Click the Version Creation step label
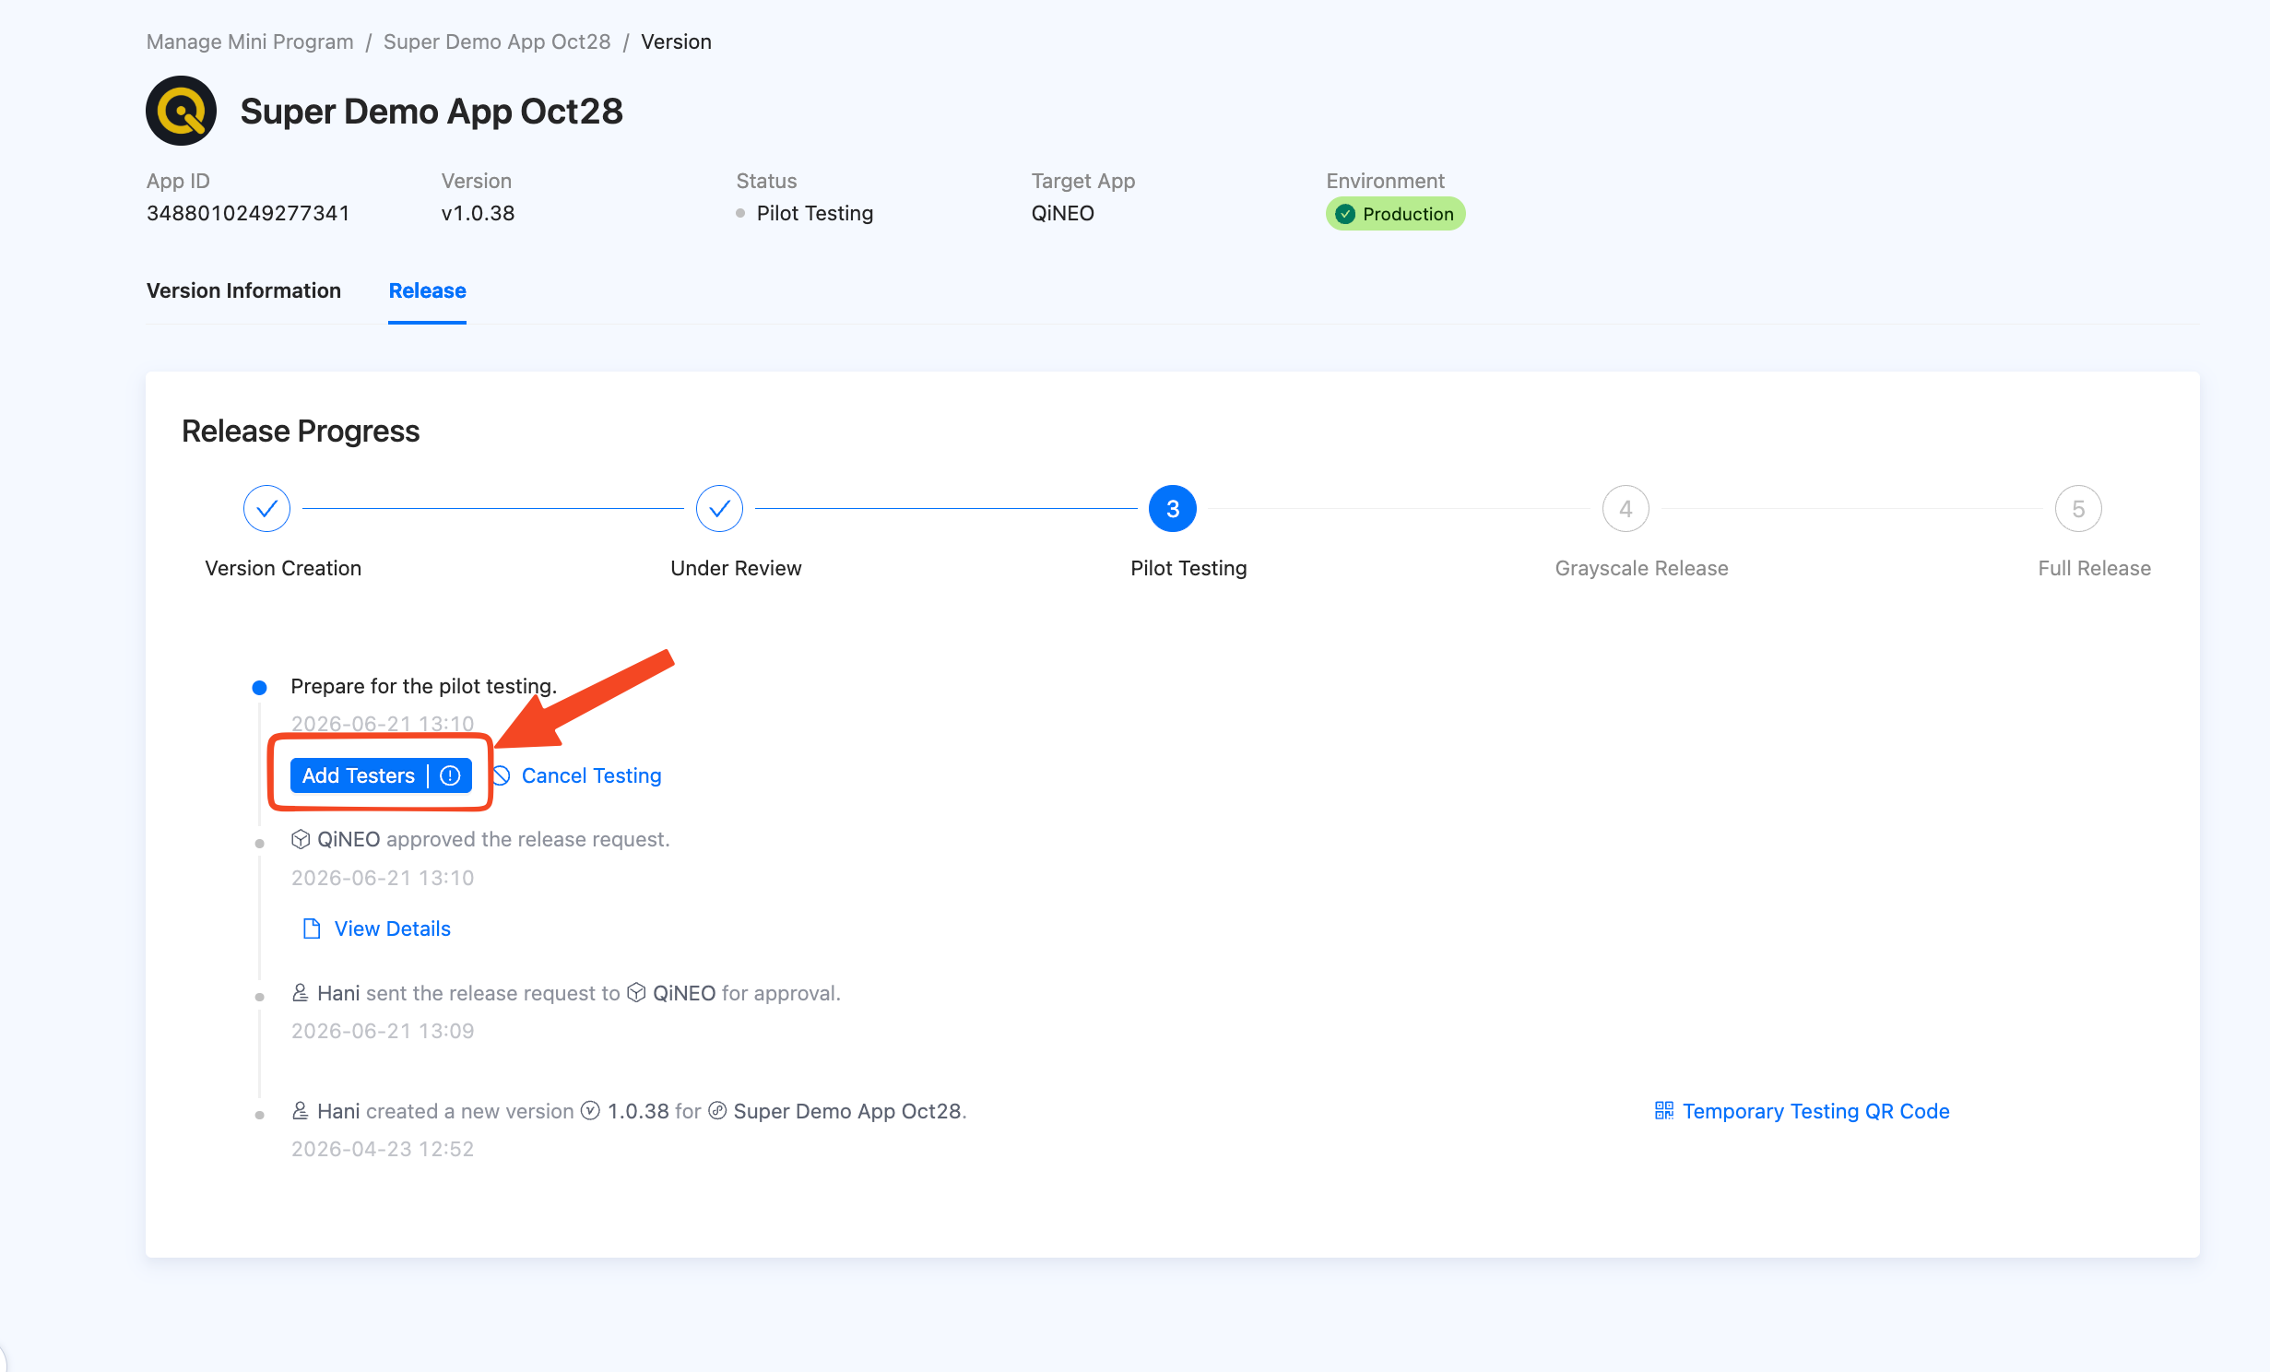Viewport: 2270px width, 1372px height. coord(283,568)
